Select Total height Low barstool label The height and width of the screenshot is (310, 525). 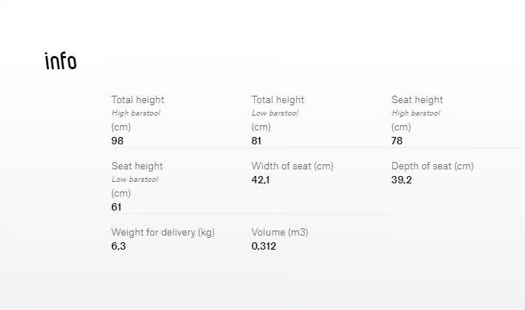pos(278,113)
